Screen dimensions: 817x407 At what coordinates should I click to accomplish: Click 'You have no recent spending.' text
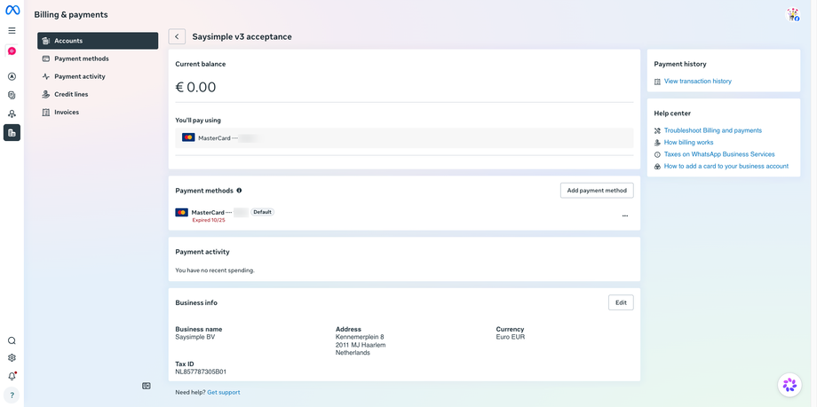(215, 270)
